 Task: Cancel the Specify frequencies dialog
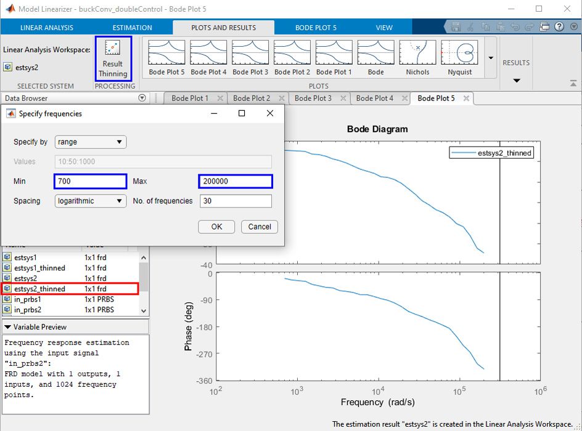tap(259, 227)
